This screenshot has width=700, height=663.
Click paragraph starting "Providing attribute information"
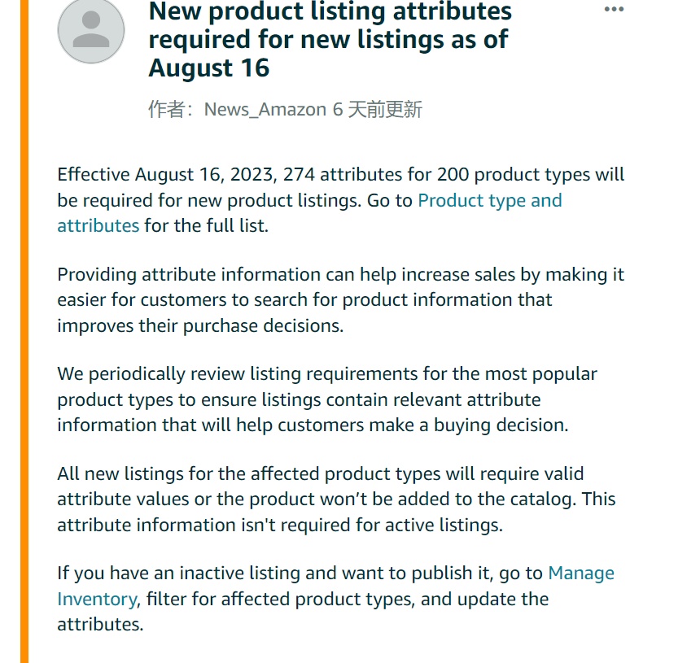[x=340, y=300]
